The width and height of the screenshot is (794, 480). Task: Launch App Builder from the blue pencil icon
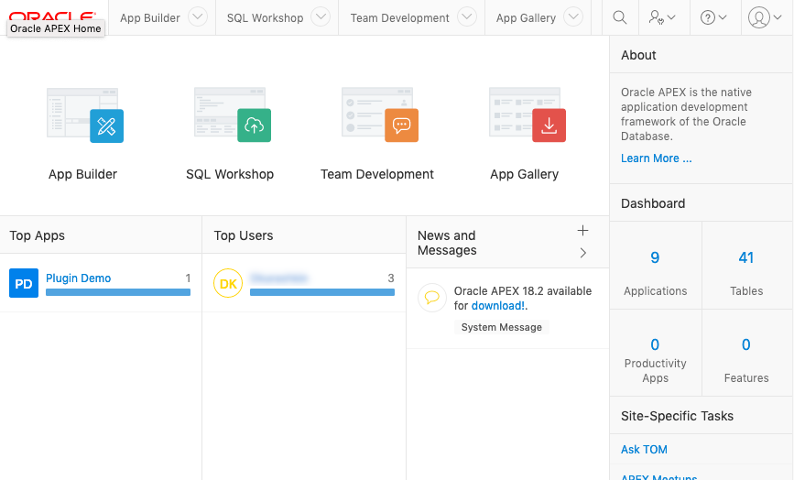pyautogui.click(x=107, y=126)
